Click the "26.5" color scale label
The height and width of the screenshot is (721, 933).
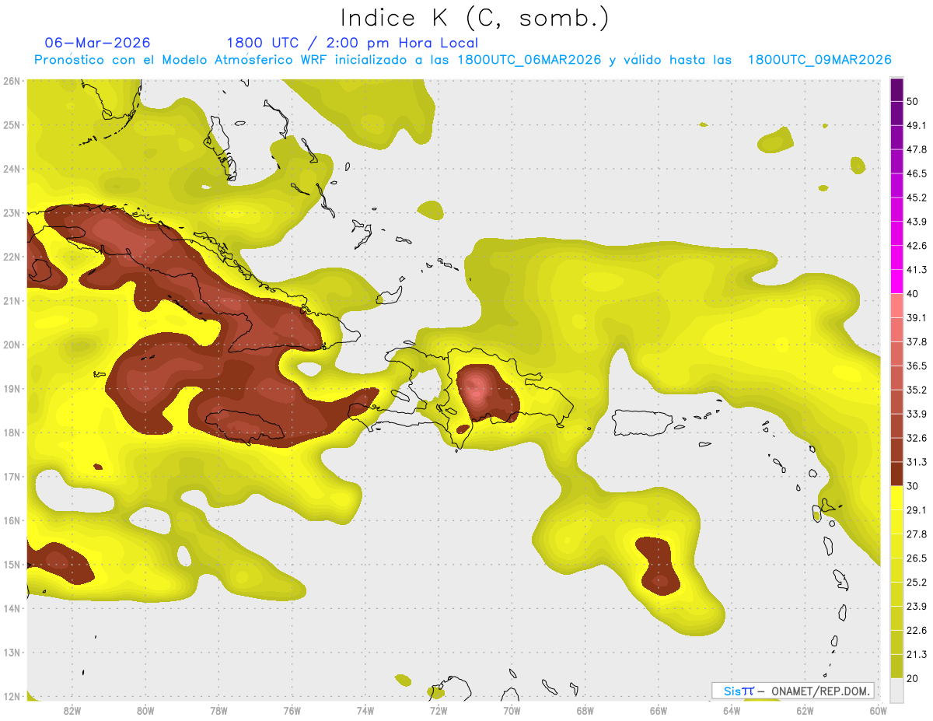tap(916, 558)
